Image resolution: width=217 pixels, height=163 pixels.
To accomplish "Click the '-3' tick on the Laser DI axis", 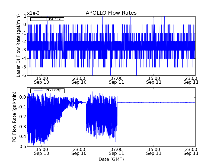I will [x=23, y=50].
